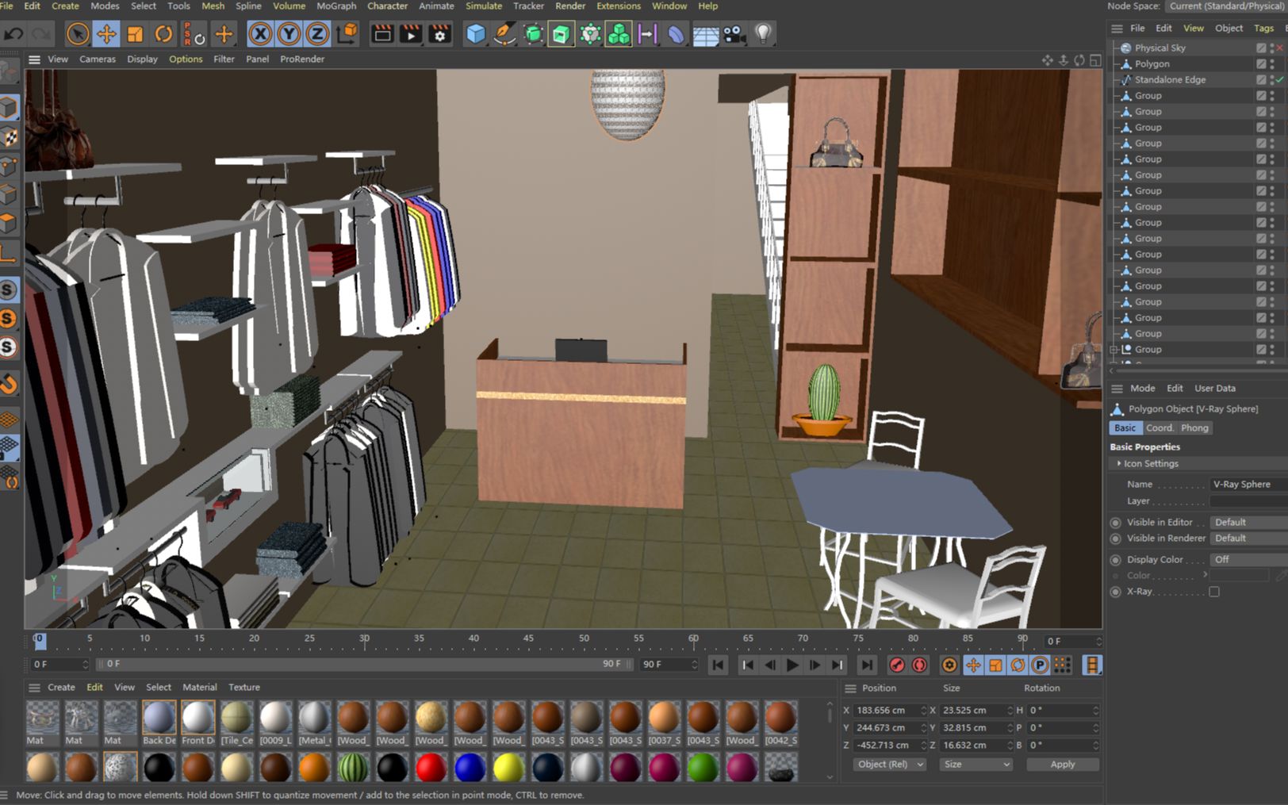Select the Scale tool
Viewport: 1288px width, 805px height.
click(x=135, y=33)
